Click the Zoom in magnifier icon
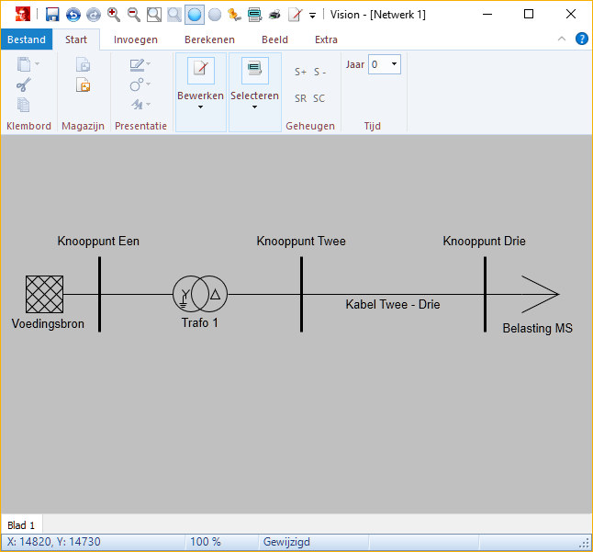This screenshot has height=552, width=593. [114, 15]
